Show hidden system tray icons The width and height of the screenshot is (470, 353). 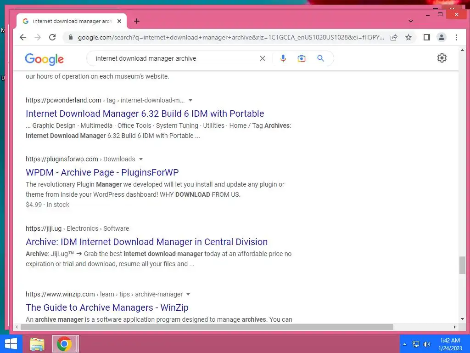(x=405, y=344)
